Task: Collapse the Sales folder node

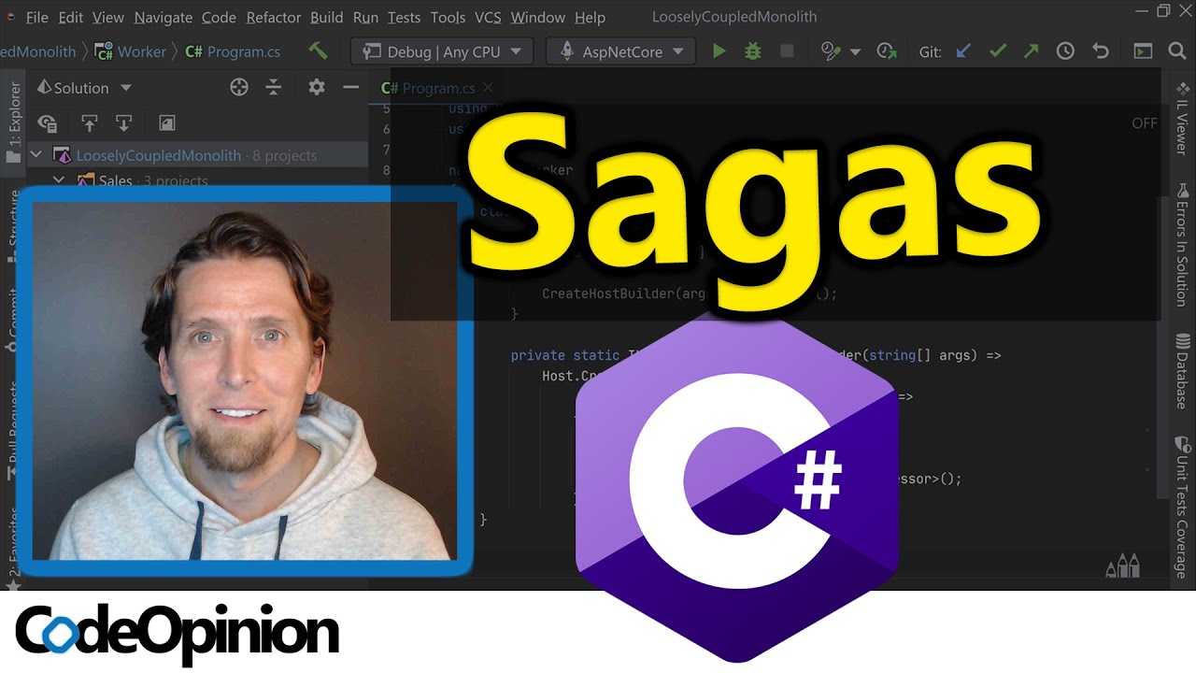Action: pos(59,179)
